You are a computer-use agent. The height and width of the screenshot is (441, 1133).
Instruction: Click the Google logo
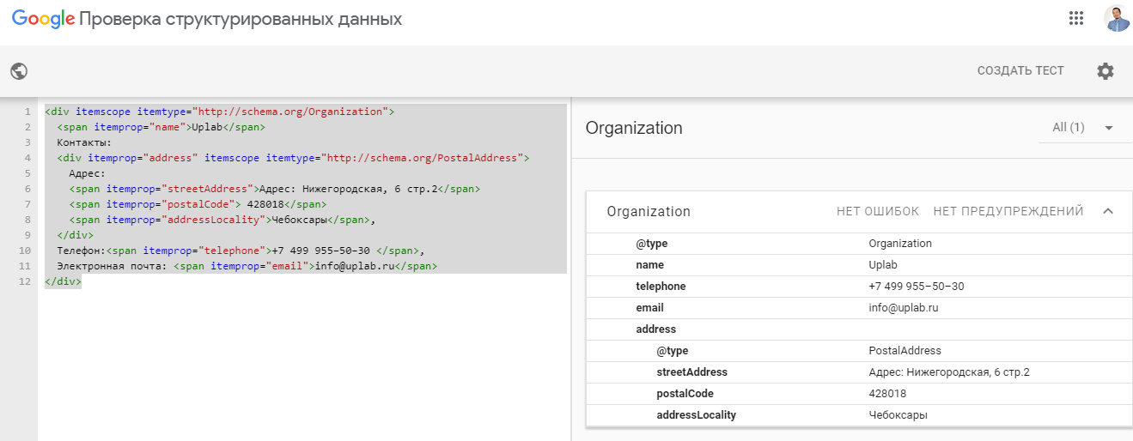point(43,19)
